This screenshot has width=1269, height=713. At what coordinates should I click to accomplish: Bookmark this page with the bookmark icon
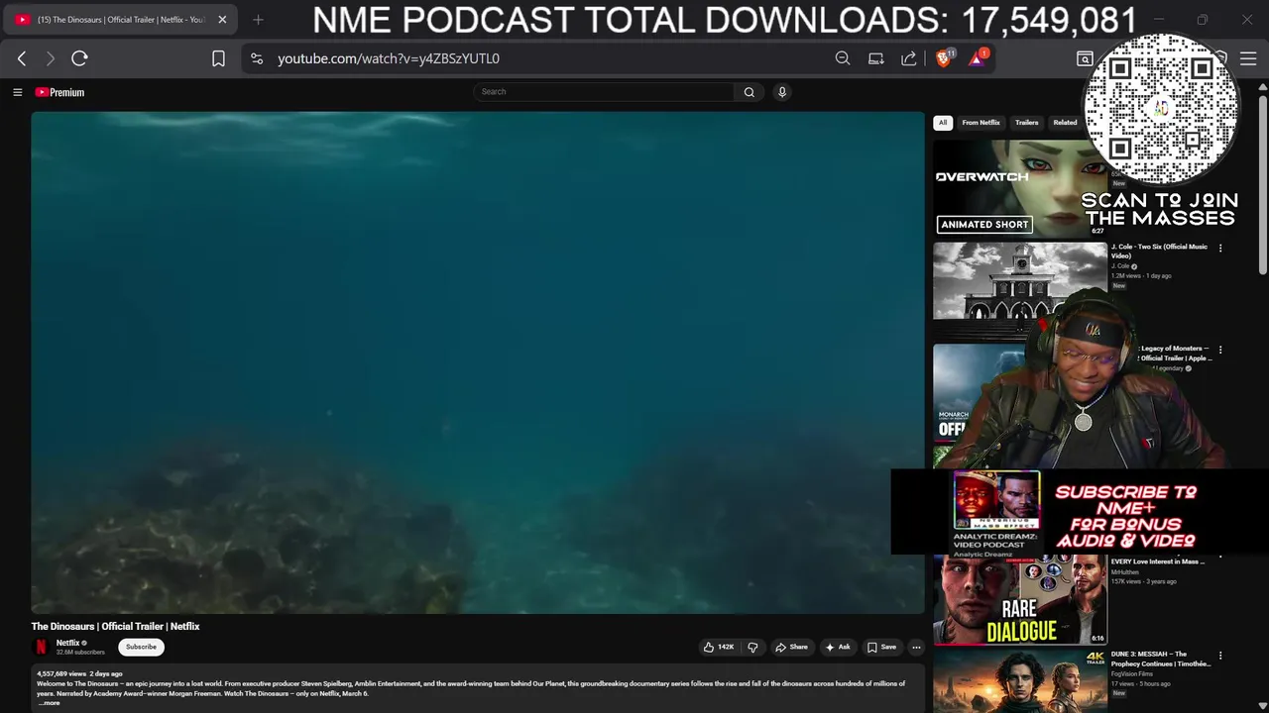(218, 58)
